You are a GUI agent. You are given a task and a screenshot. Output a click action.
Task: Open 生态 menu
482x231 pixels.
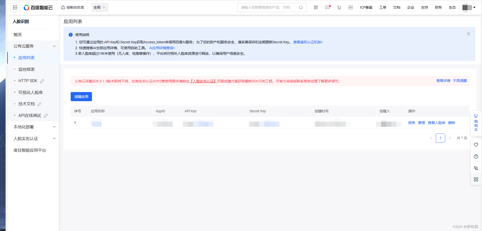tap(452, 7)
